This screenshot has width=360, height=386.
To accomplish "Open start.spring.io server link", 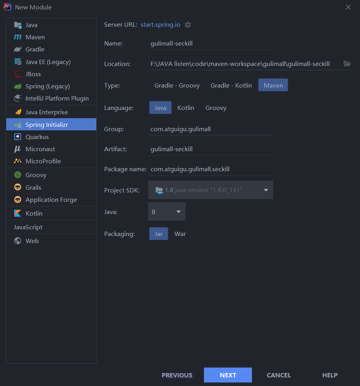I will [x=160, y=25].
